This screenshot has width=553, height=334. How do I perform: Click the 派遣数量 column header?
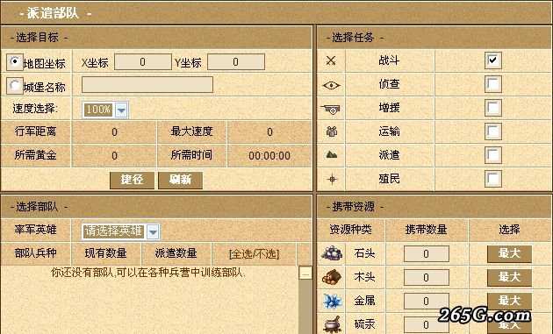(x=176, y=253)
